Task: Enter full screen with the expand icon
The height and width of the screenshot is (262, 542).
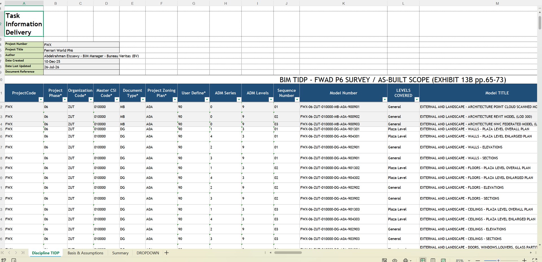Action: (x=535, y=260)
